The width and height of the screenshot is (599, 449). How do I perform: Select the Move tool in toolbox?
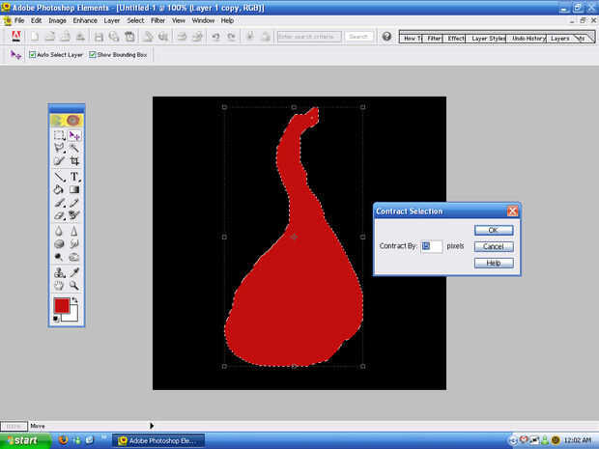pyautogui.click(x=73, y=136)
